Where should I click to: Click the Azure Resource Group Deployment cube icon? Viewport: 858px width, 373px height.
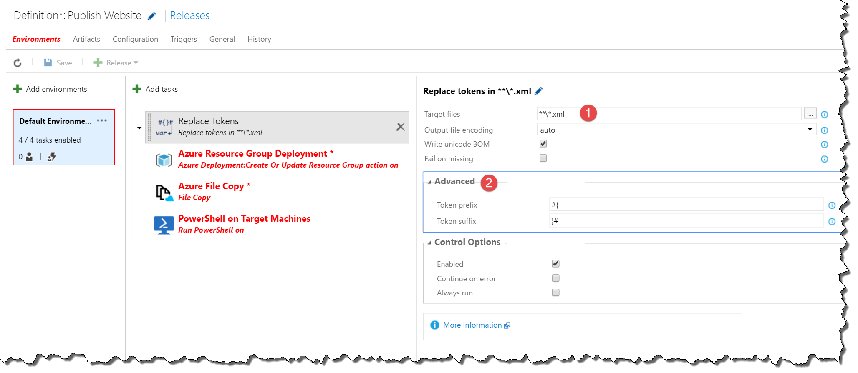(x=164, y=160)
